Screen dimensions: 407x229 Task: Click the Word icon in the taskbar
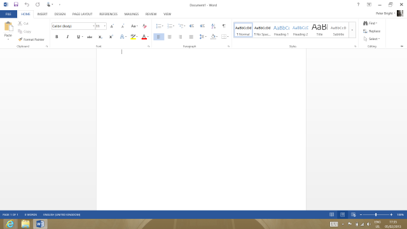click(40, 224)
